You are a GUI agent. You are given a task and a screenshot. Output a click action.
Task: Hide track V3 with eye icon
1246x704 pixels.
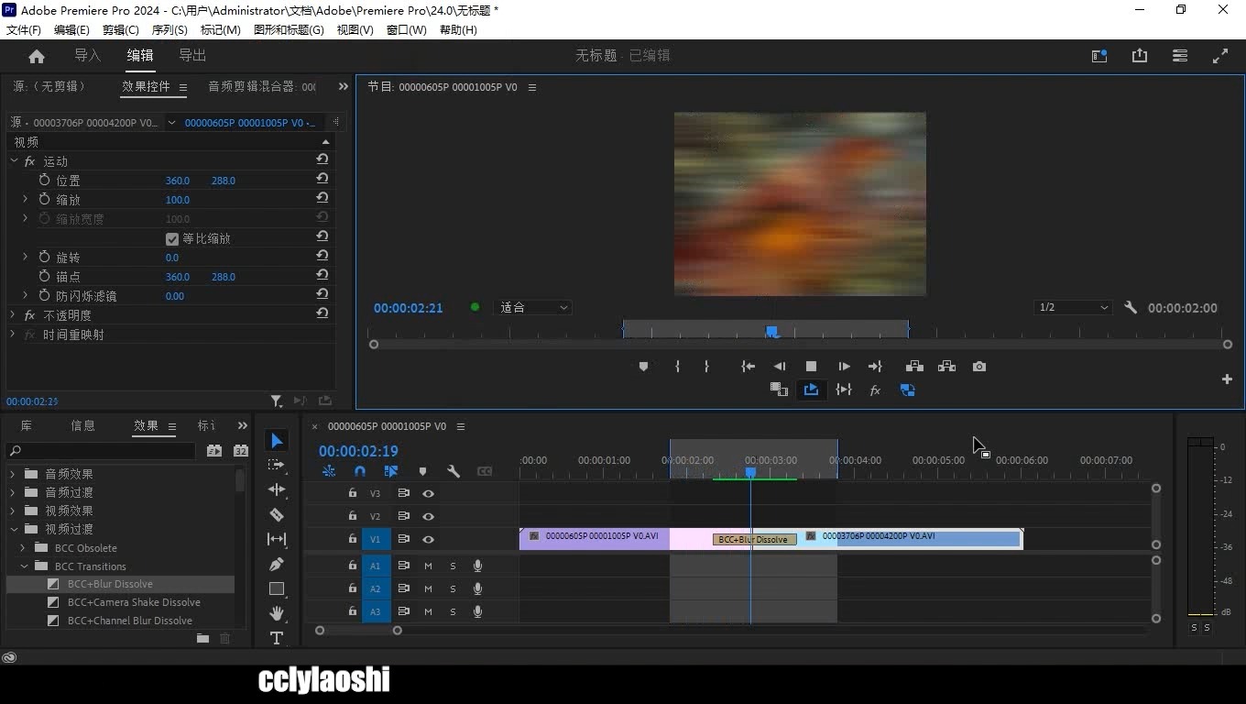pos(428,493)
